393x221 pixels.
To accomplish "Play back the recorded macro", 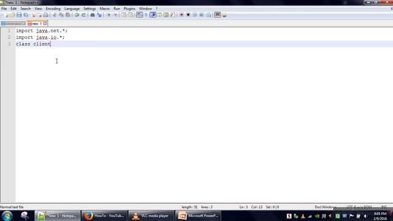I will (195, 15).
